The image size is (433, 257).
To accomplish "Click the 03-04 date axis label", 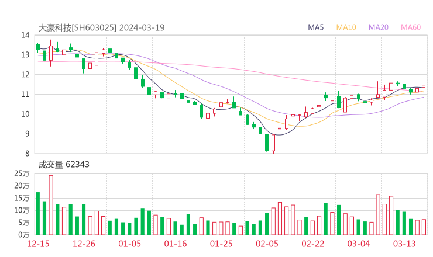I will pyautogui.click(x=359, y=244).
